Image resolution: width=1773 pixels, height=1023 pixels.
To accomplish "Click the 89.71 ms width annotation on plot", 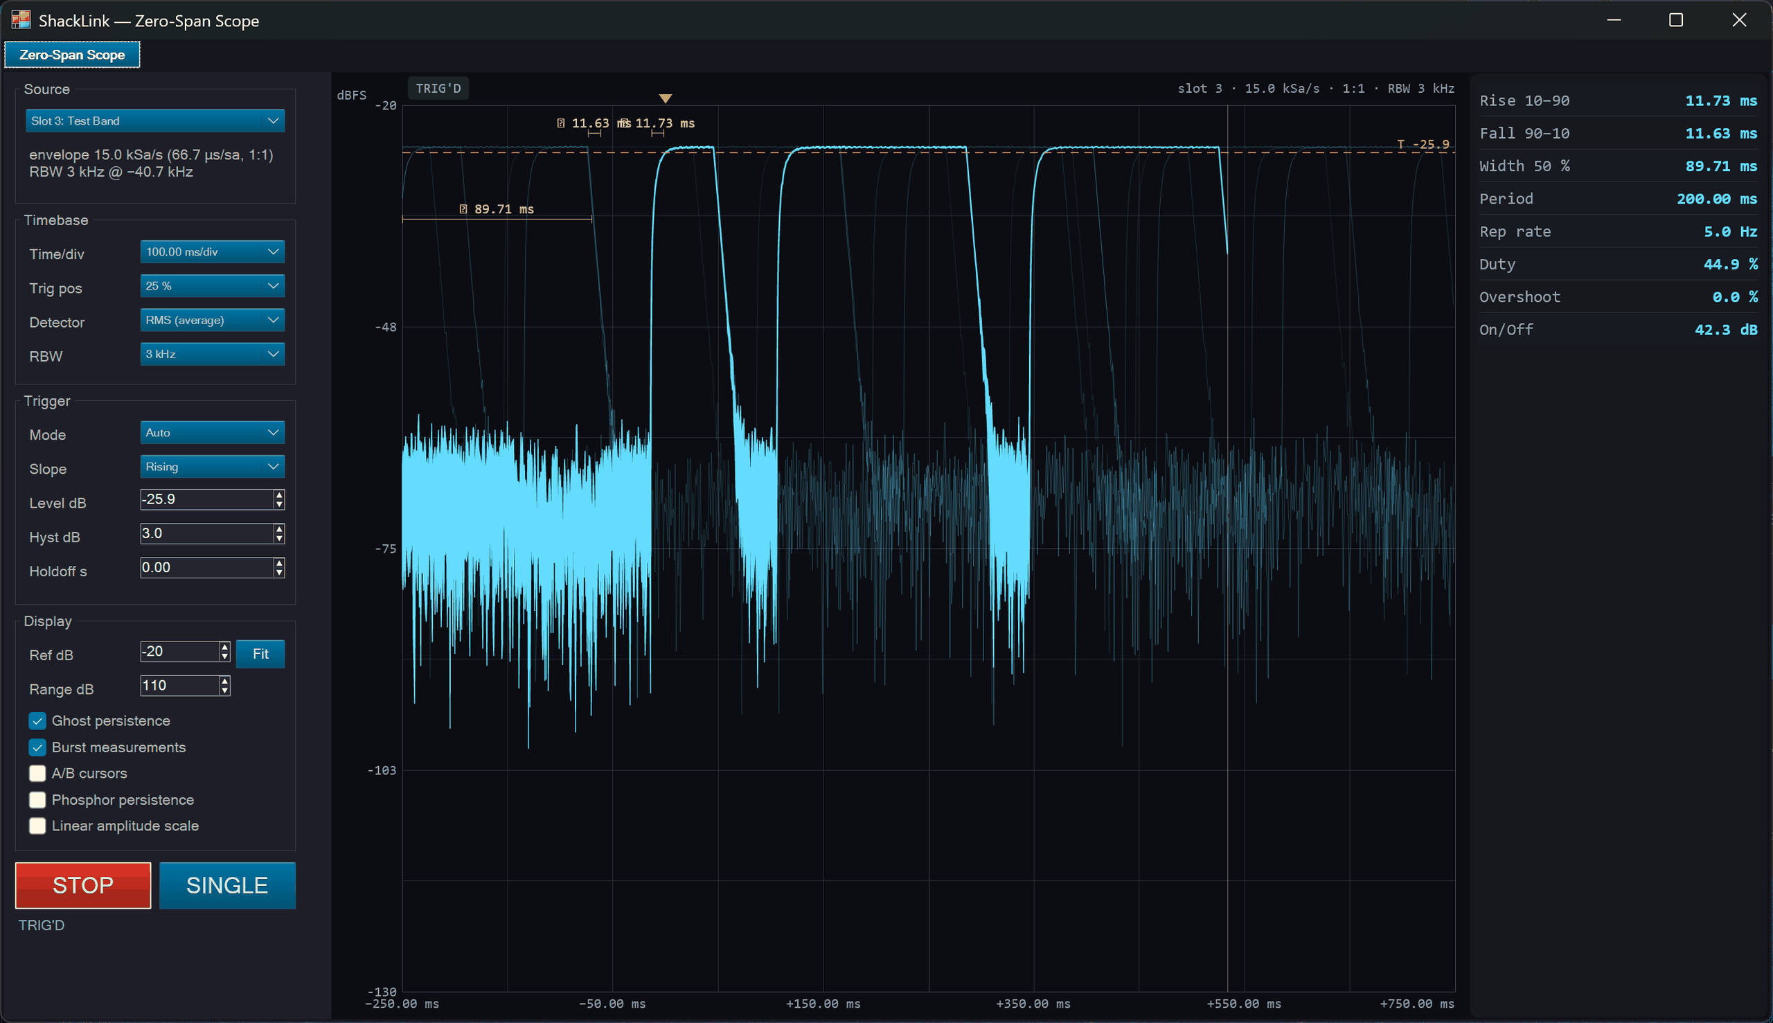I will [497, 209].
